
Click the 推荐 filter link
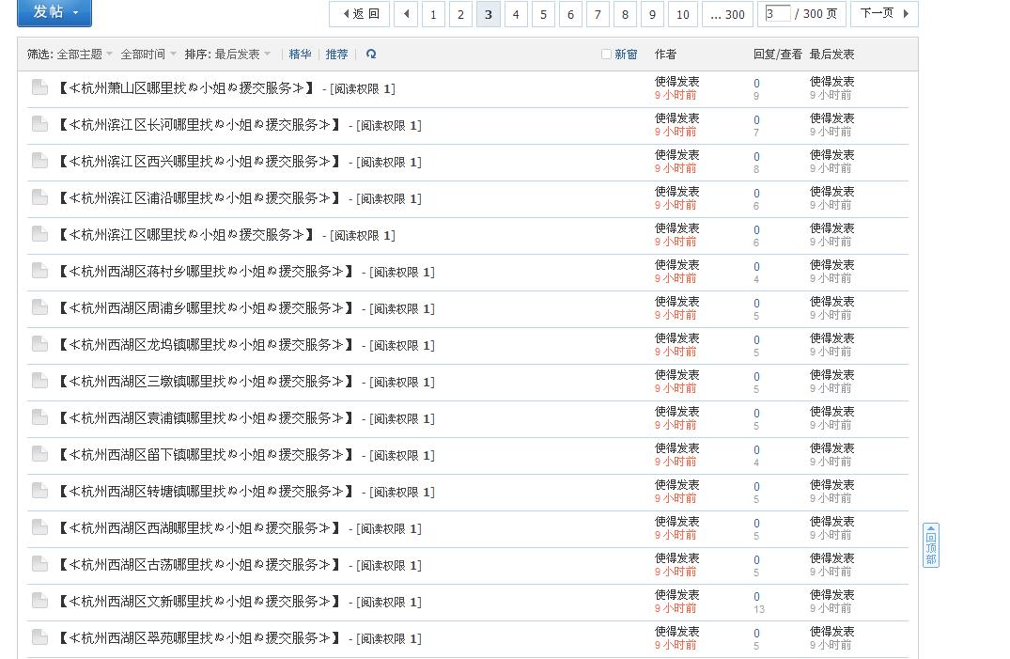tap(336, 54)
